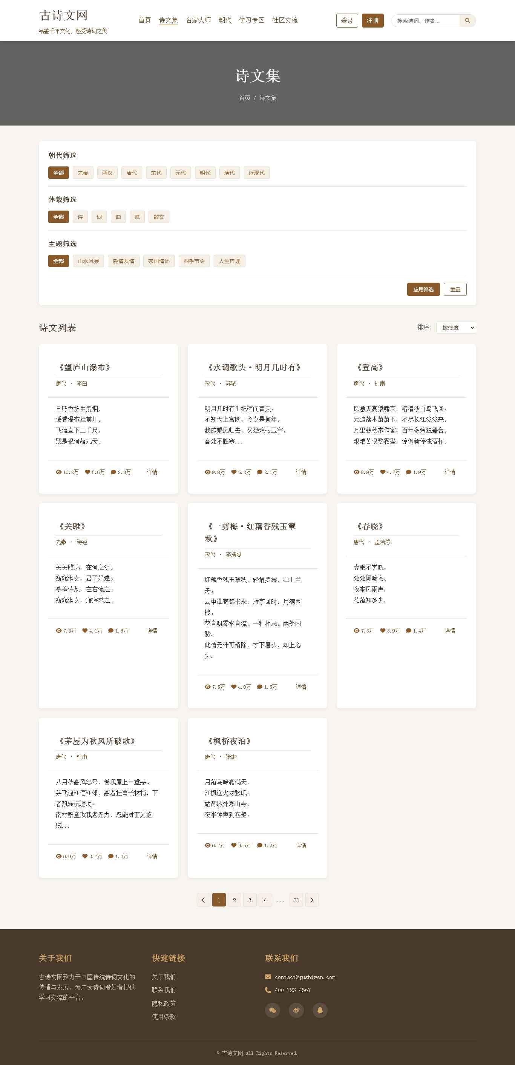Go to next page with right arrow

[311, 900]
